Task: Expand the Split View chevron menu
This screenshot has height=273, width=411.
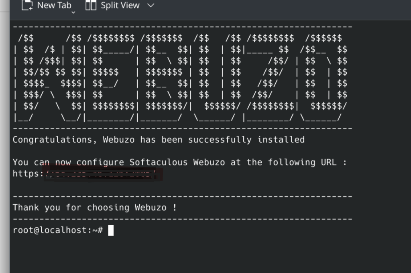Action: pyautogui.click(x=151, y=6)
